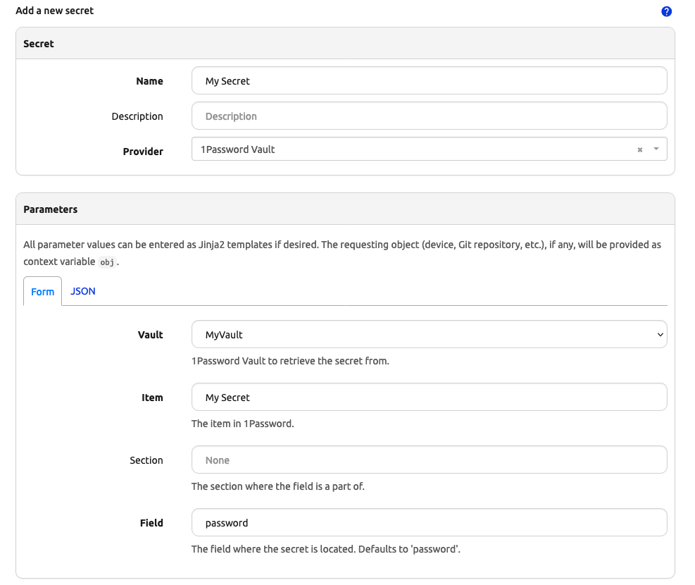Click the empty Description field
The width and height of the screenshot is (695, 585).
click(x=429, y=116)
